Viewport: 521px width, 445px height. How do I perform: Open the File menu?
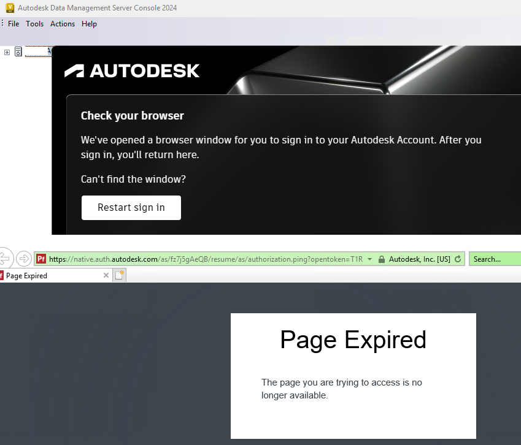coord(12,24)
